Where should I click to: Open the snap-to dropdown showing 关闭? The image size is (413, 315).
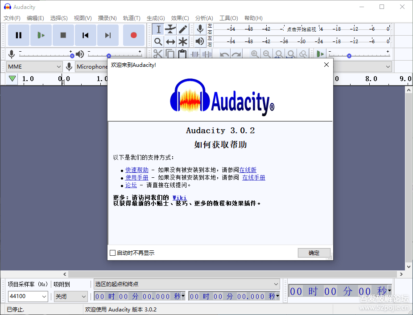tap(71, 296)
